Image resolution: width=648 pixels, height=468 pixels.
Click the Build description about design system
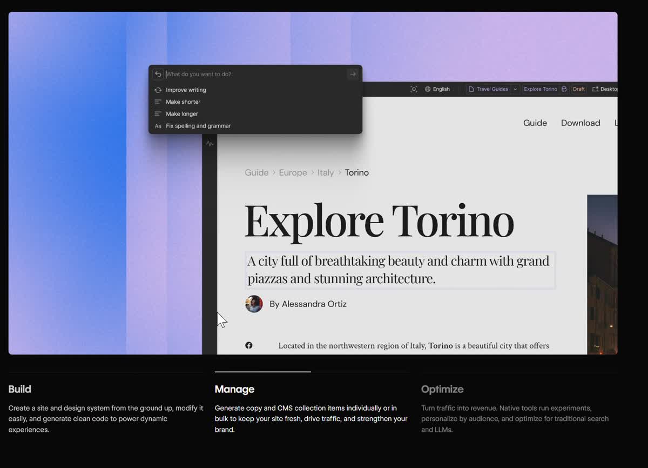106,419
